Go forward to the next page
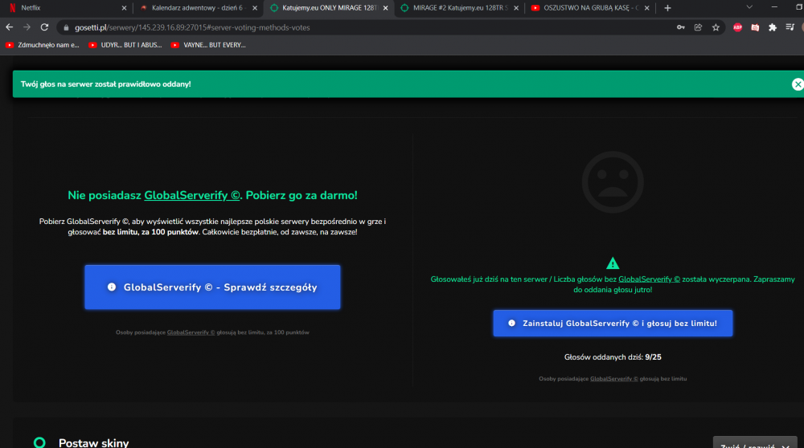Image resolution: width=804 pixels, height=448 pixels. click(x=27, y=27)
